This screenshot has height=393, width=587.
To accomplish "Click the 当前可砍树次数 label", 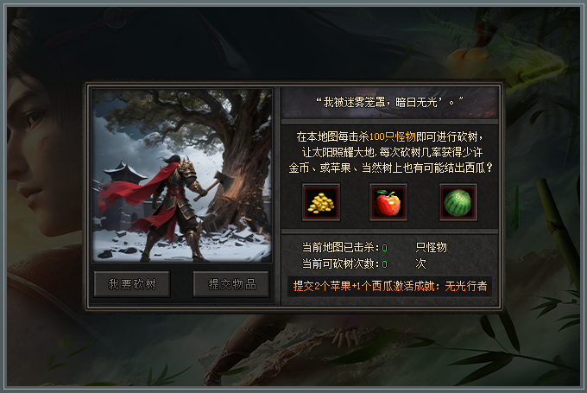I will (340, 263).
